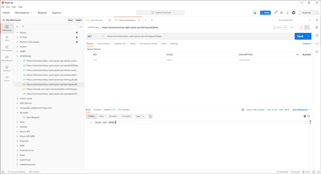The width and height of the screenshot is (321, 174).
Task: Collapse the KeyVault collection
Action: click(x=17, y=113)
